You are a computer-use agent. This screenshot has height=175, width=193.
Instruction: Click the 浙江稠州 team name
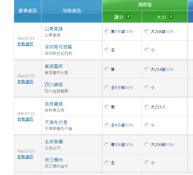[54, 160]
